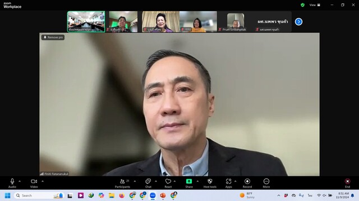Screen dimensions: 359x201
Task: Toggle the Video camera on or off
Action: pyautogui.click(x=34, y=183)
